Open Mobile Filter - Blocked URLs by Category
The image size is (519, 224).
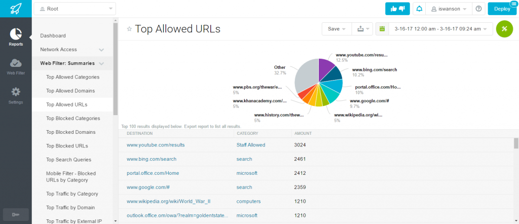[71, 177]
